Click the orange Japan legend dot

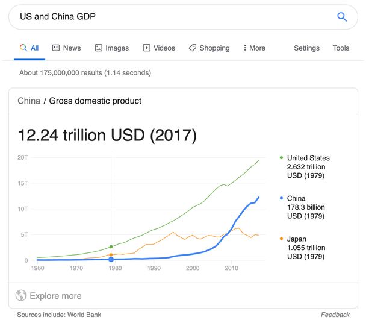click(282, 239)
